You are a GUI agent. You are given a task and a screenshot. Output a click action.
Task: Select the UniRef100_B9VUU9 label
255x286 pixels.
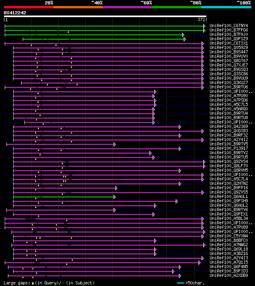click(x=229, y=78)
